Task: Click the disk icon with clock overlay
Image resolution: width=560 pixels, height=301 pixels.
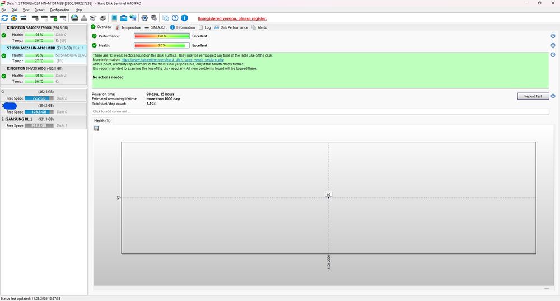Action: click(x=45, y=18)
